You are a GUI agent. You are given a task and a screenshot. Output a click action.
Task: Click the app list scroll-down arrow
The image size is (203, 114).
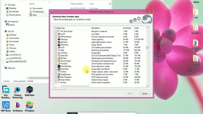[x=147, y=86]
